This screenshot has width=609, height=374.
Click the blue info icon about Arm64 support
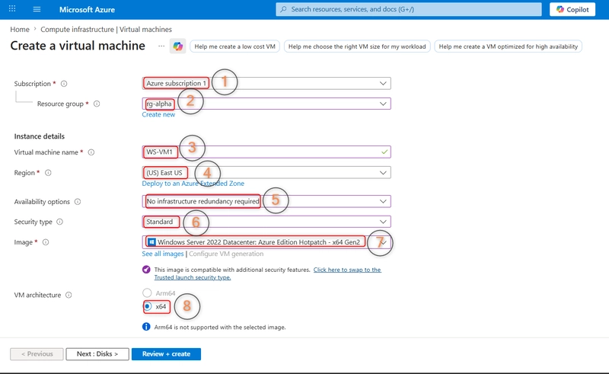coord(146,327)
